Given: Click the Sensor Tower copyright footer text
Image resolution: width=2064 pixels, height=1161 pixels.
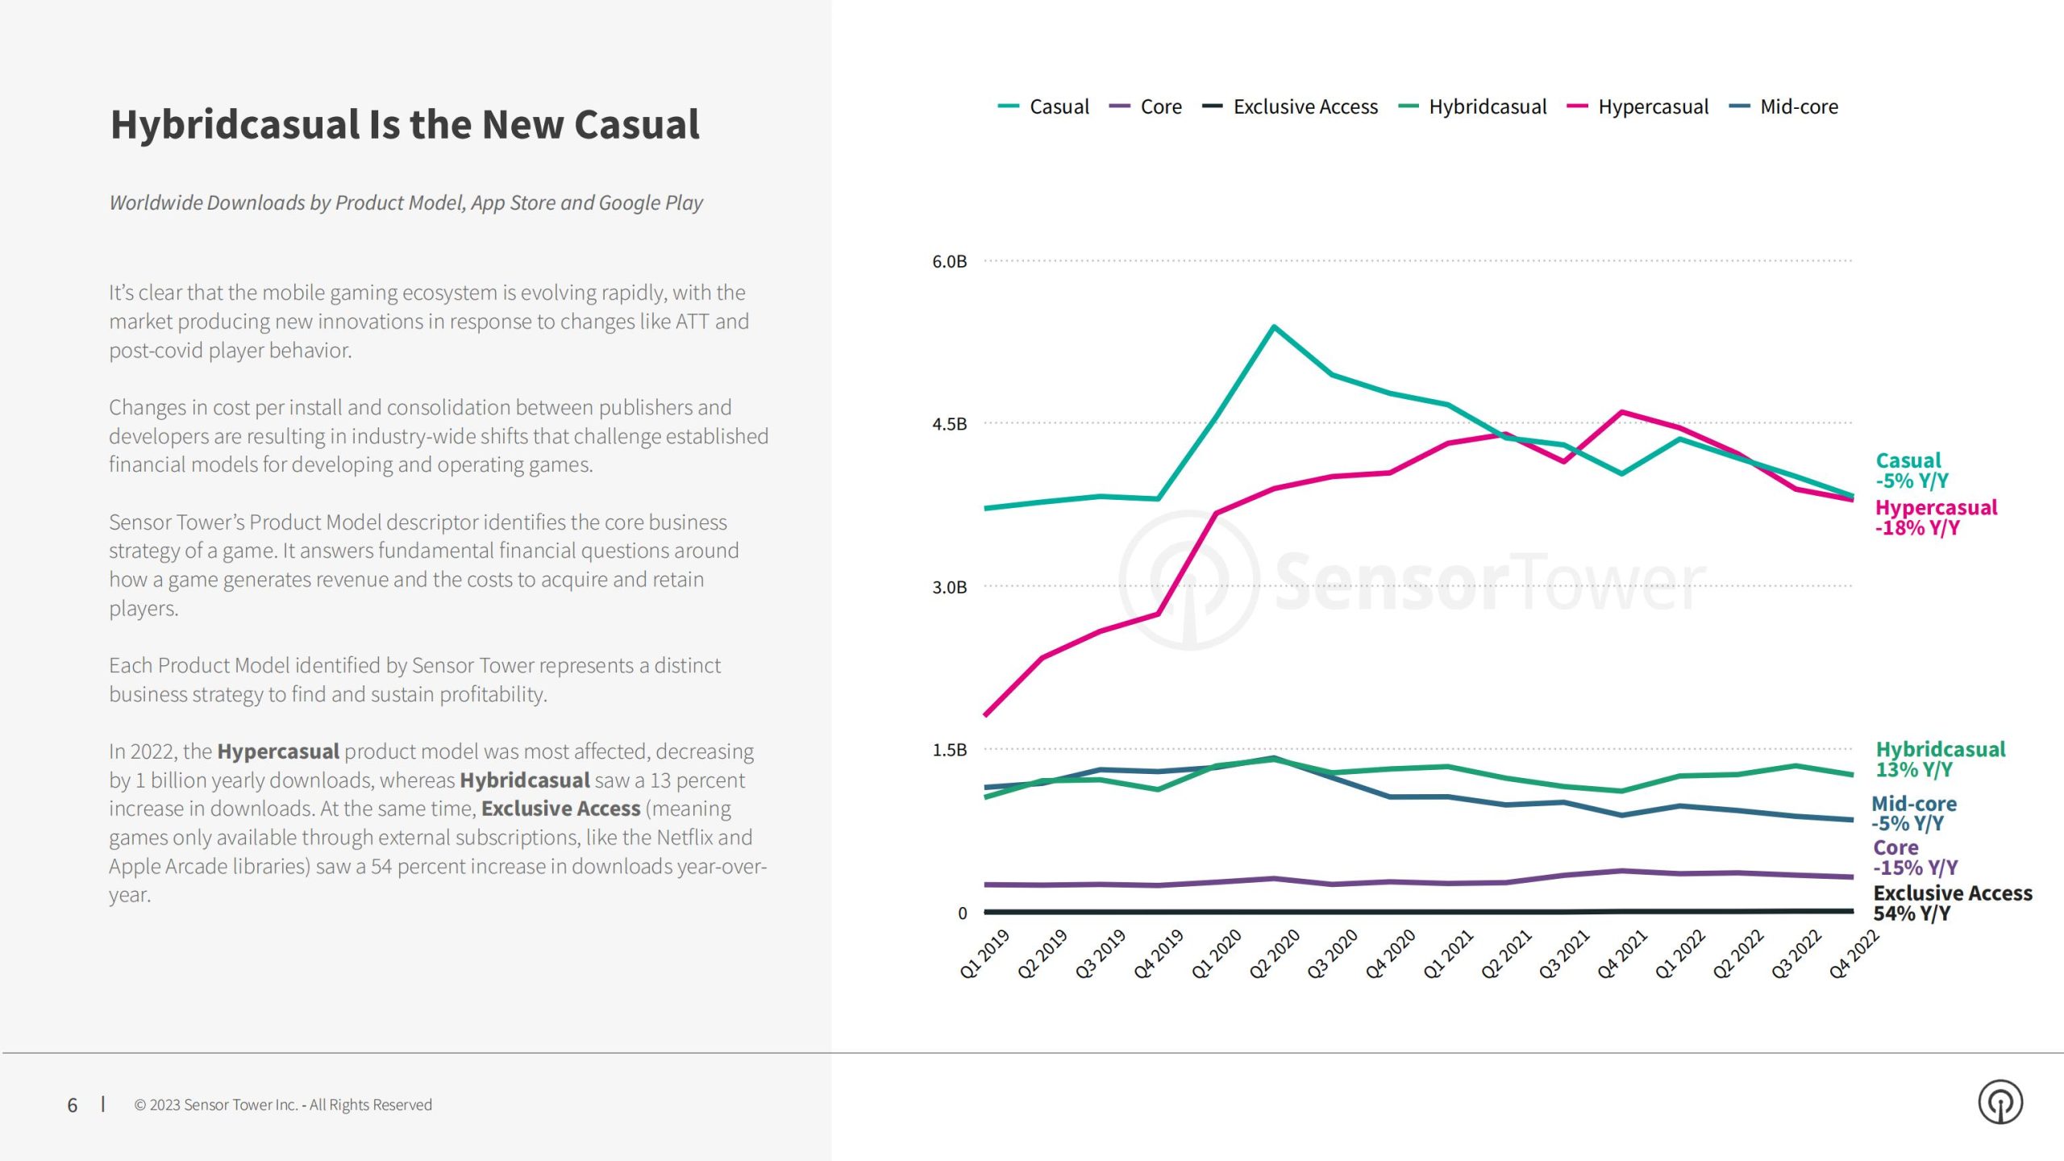Looking at the screenshot, I should [x=283, y=1105].
